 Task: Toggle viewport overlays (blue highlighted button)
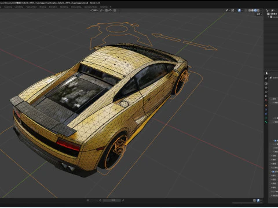[x=239, y=10]
